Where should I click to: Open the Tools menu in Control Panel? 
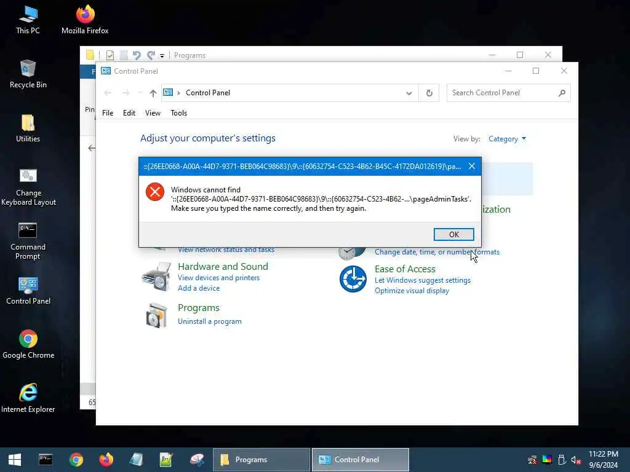tap(179, 113)
